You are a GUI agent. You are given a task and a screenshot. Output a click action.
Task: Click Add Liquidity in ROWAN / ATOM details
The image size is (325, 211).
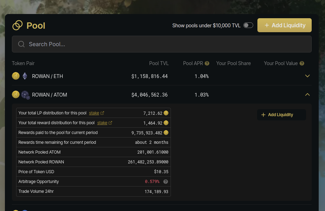(282, 115)
